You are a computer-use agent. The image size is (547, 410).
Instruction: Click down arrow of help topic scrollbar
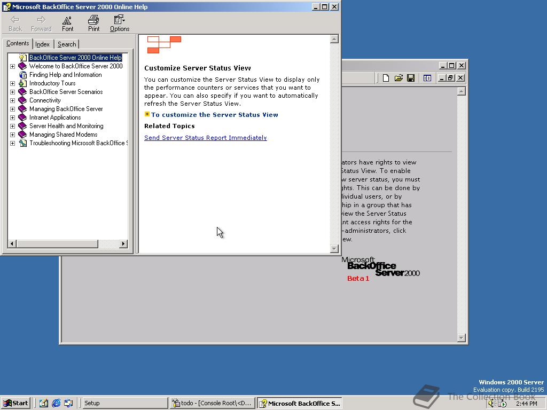click(x=334, y=249)
